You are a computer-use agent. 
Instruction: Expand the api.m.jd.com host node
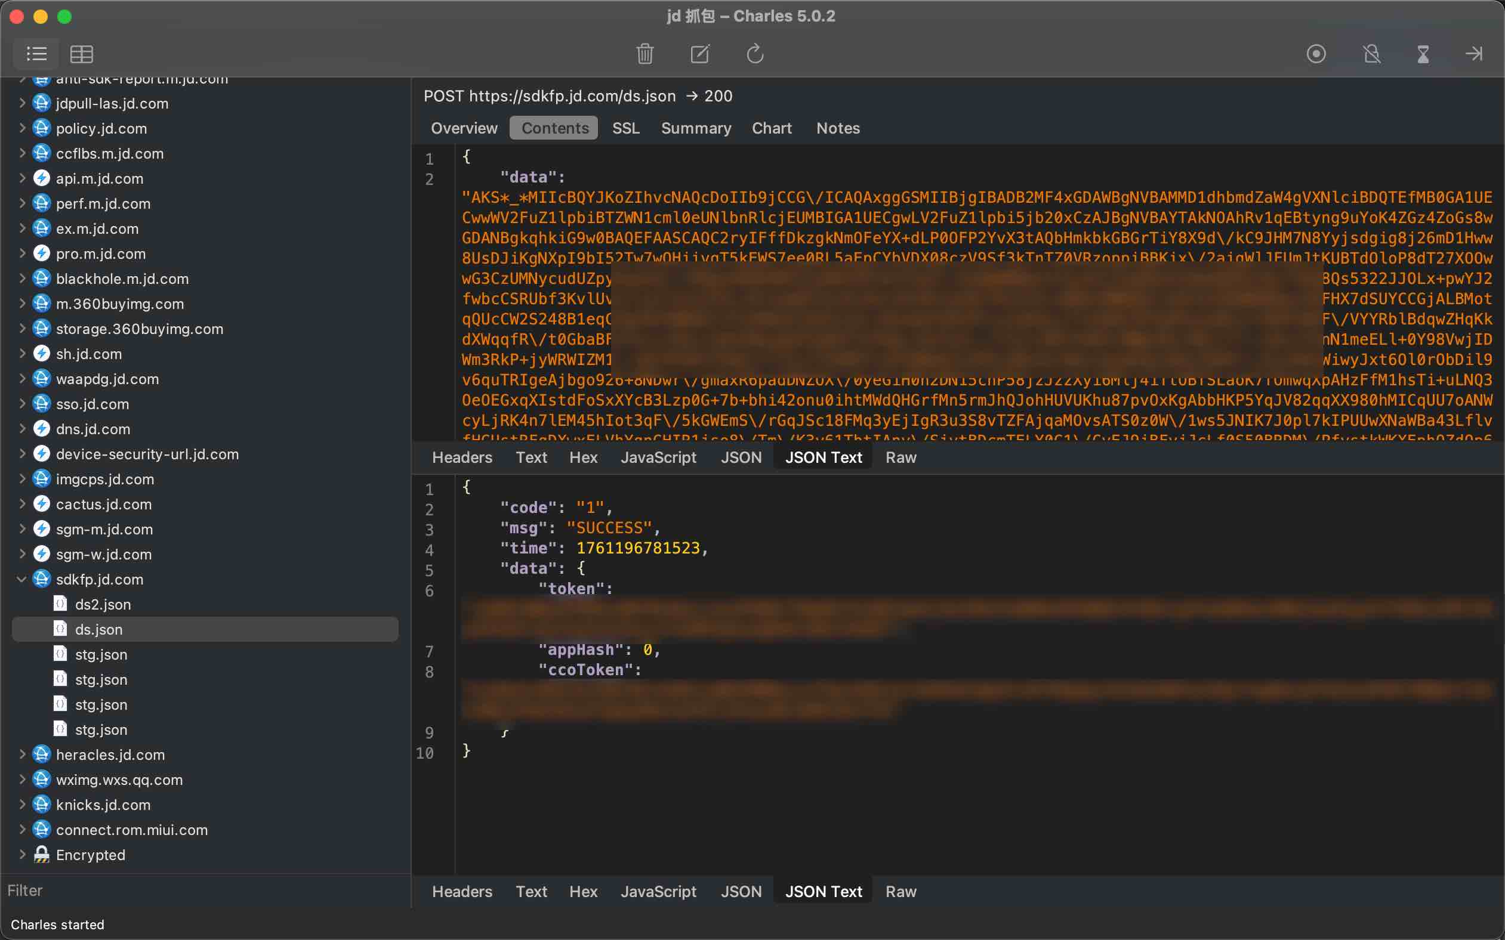point(21,178)
